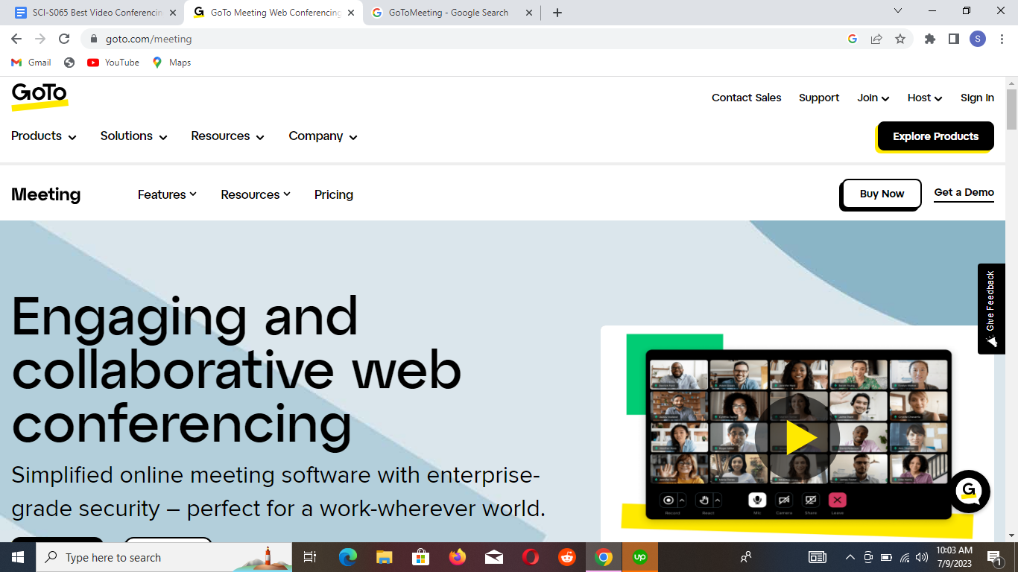Click the raised-hand React icon
This screenshot has height=572, width=1018.
(704, 500)
